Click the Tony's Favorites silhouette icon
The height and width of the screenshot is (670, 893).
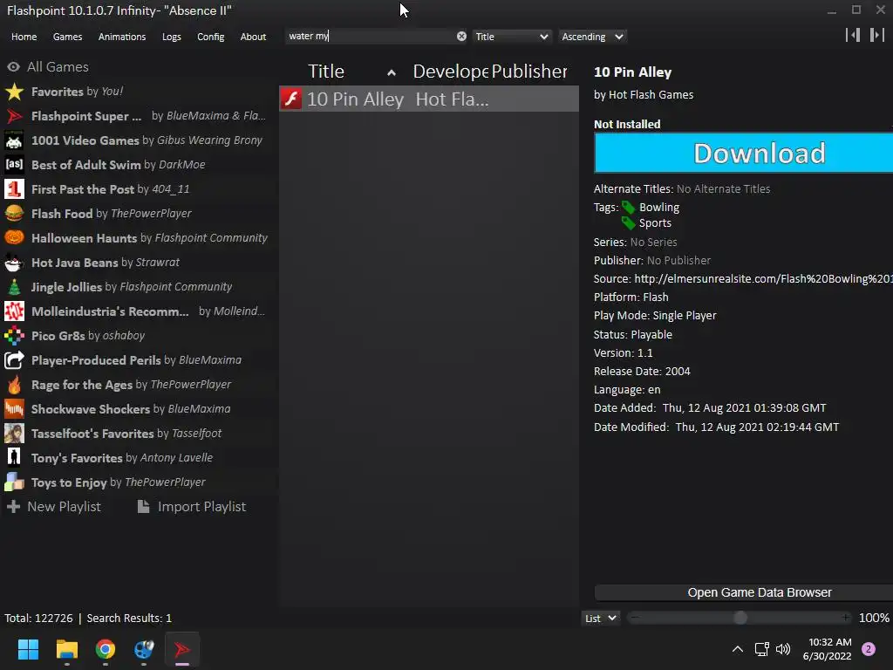coord(14,458)
